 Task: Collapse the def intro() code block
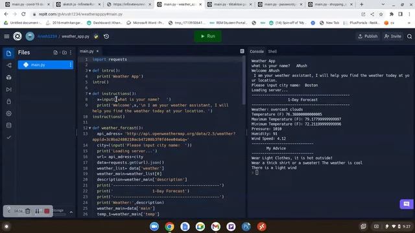point(89,71)
